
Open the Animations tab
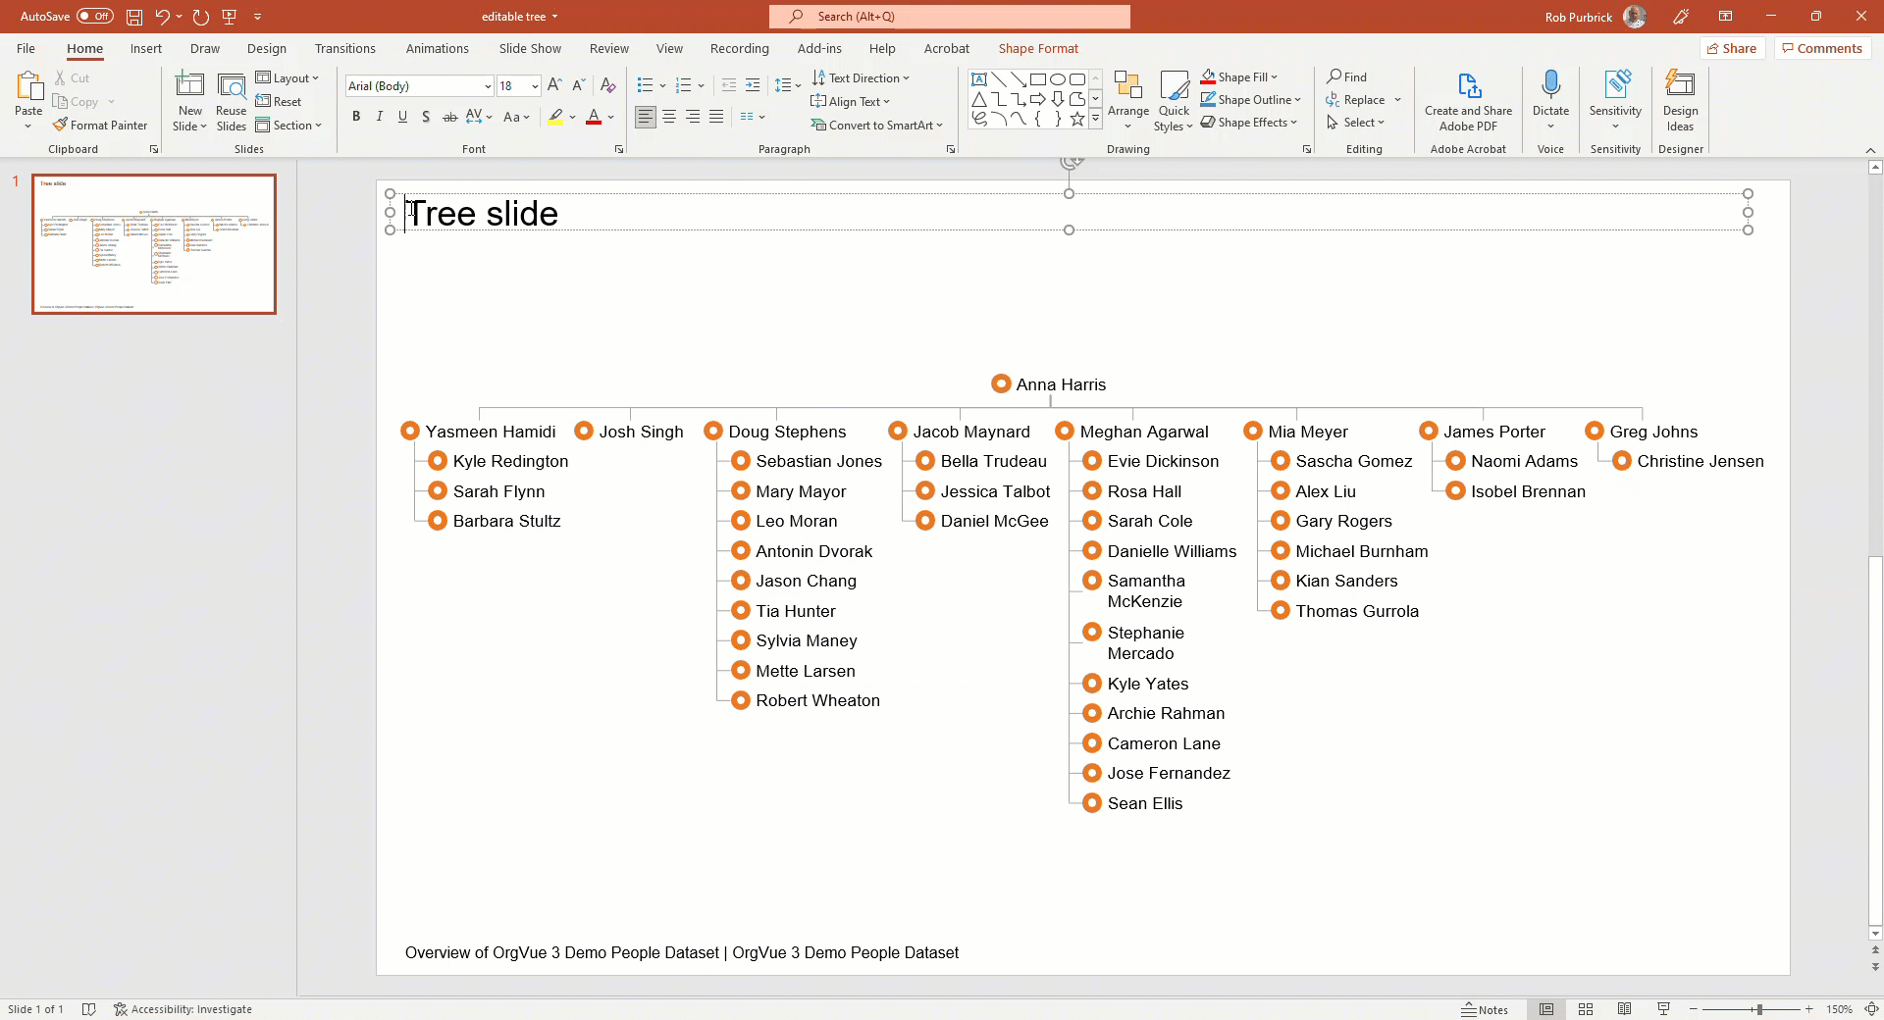click(438, 48)
